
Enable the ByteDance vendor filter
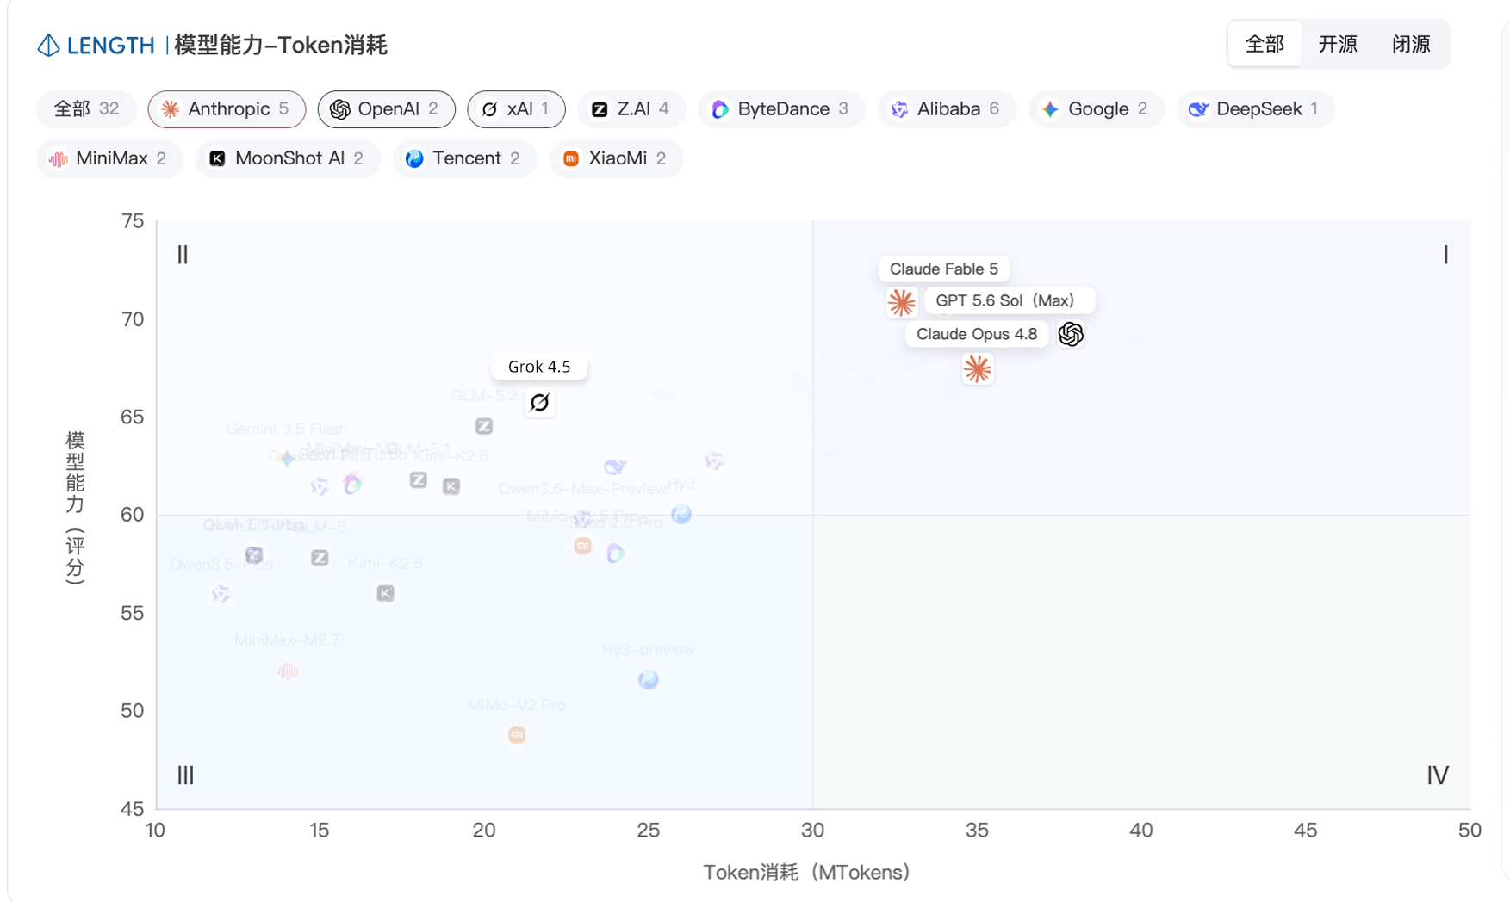coord(781,109)
